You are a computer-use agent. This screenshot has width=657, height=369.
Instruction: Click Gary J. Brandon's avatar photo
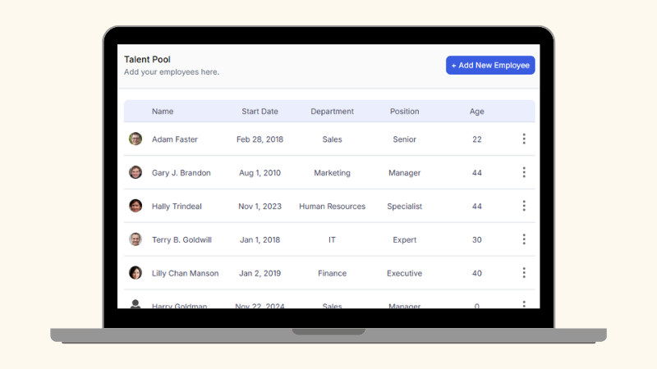pos(136,172)
